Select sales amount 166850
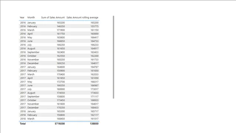236x133 pixels. (x=61, y=41)
